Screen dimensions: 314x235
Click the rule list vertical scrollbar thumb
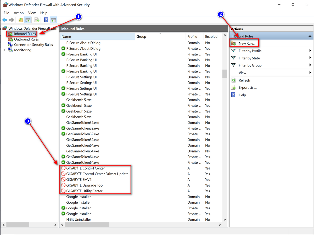tap(225, 74)
